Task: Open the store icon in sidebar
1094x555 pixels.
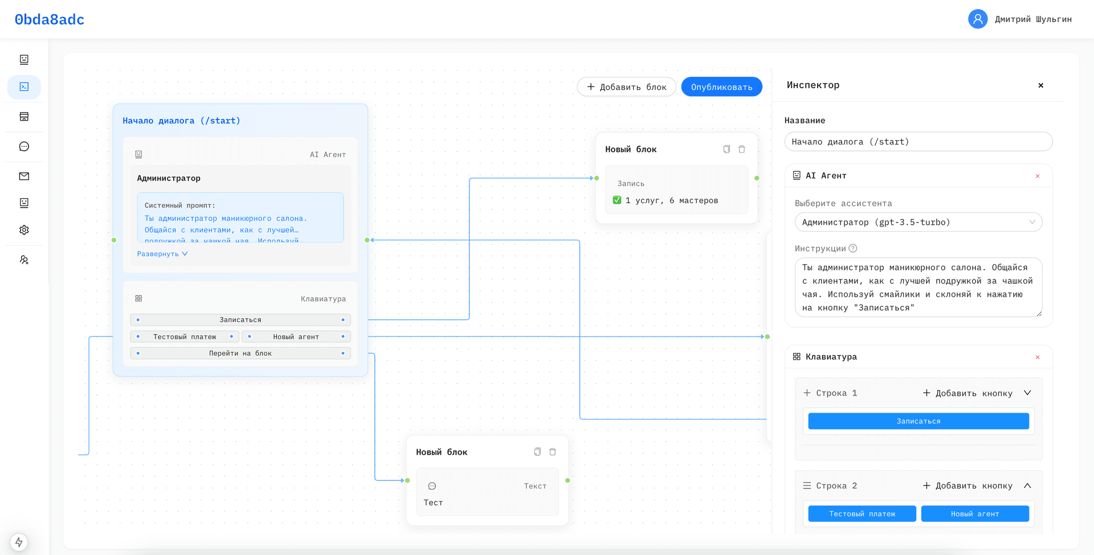Action: 24,116
